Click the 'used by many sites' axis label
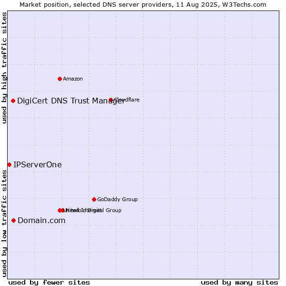Image resolution: width=286 pixels, height=286 pixels. (239, 283)
